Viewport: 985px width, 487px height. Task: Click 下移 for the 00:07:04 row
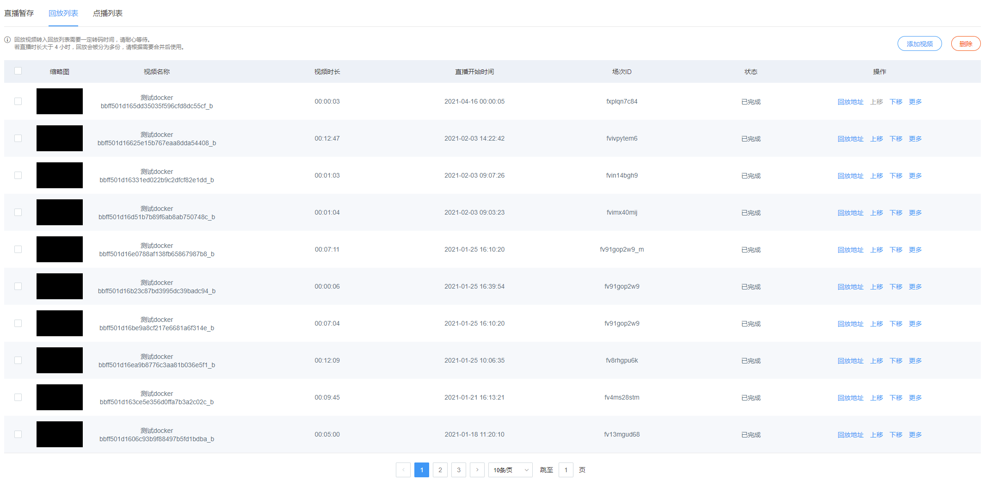pyautogui.click(x=896, y=324)
